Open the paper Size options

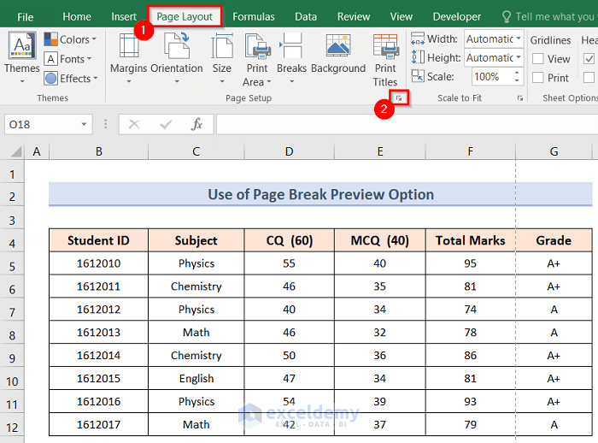[222, 58]
